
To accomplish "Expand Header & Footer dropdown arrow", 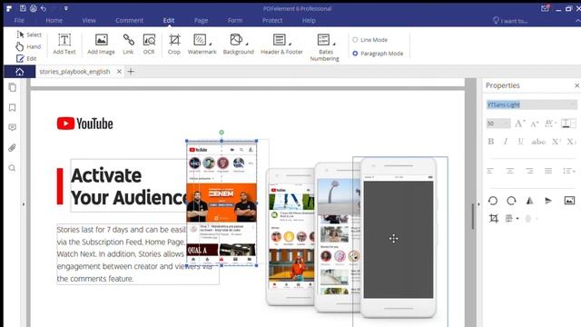I will (x=290, y=44).
